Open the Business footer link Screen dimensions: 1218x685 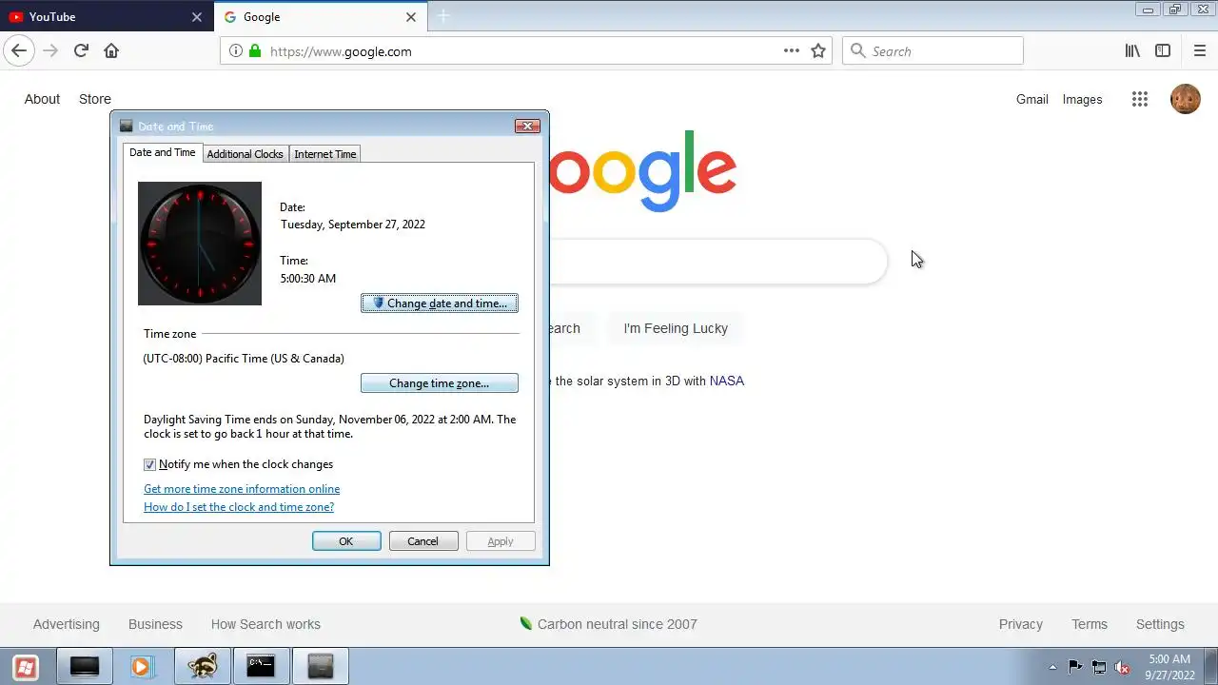click(155, 624)
